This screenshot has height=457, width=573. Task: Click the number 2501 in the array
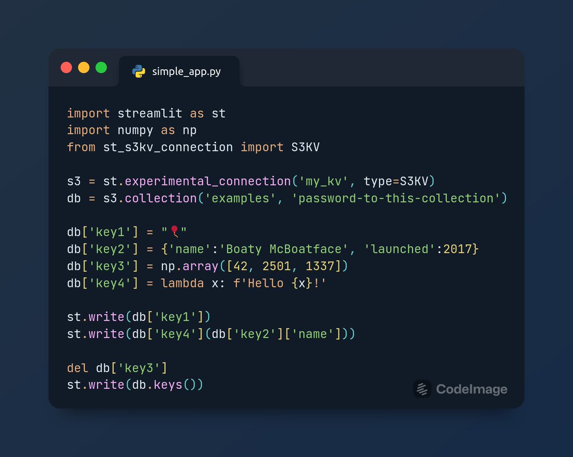pyautogui.click(x=276, y=266)
